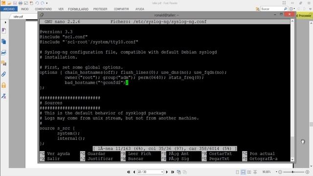313x176 pixels.
Task: Click the 'Salir' shortcut label in nano
Action: point(53,159)
